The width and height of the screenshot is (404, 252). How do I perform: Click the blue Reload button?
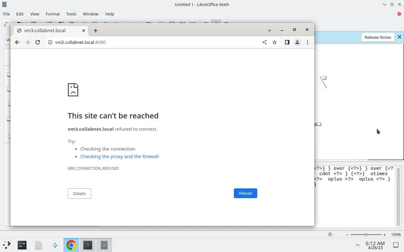pos(246,193)
